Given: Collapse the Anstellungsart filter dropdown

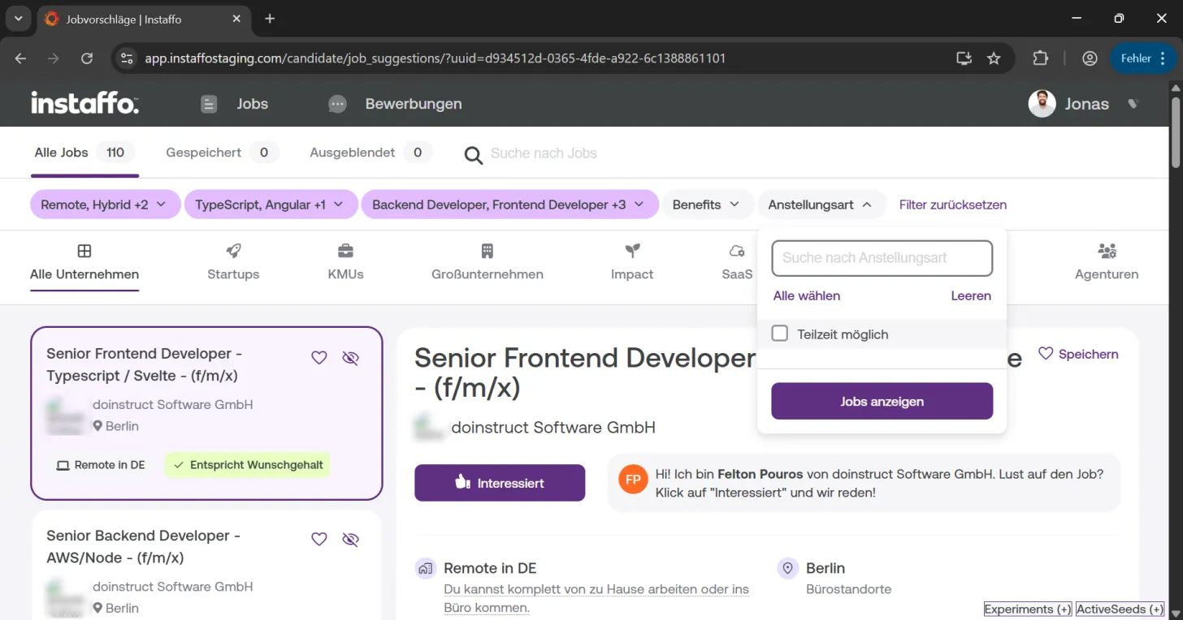Looking at the screenshot, I should tap(821, 205).
